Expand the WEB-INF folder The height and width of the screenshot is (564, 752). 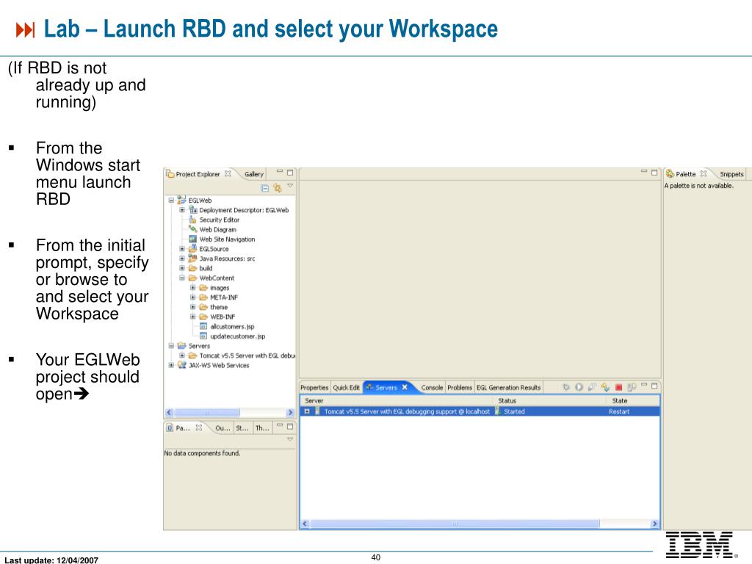click(x=193, y=317)
